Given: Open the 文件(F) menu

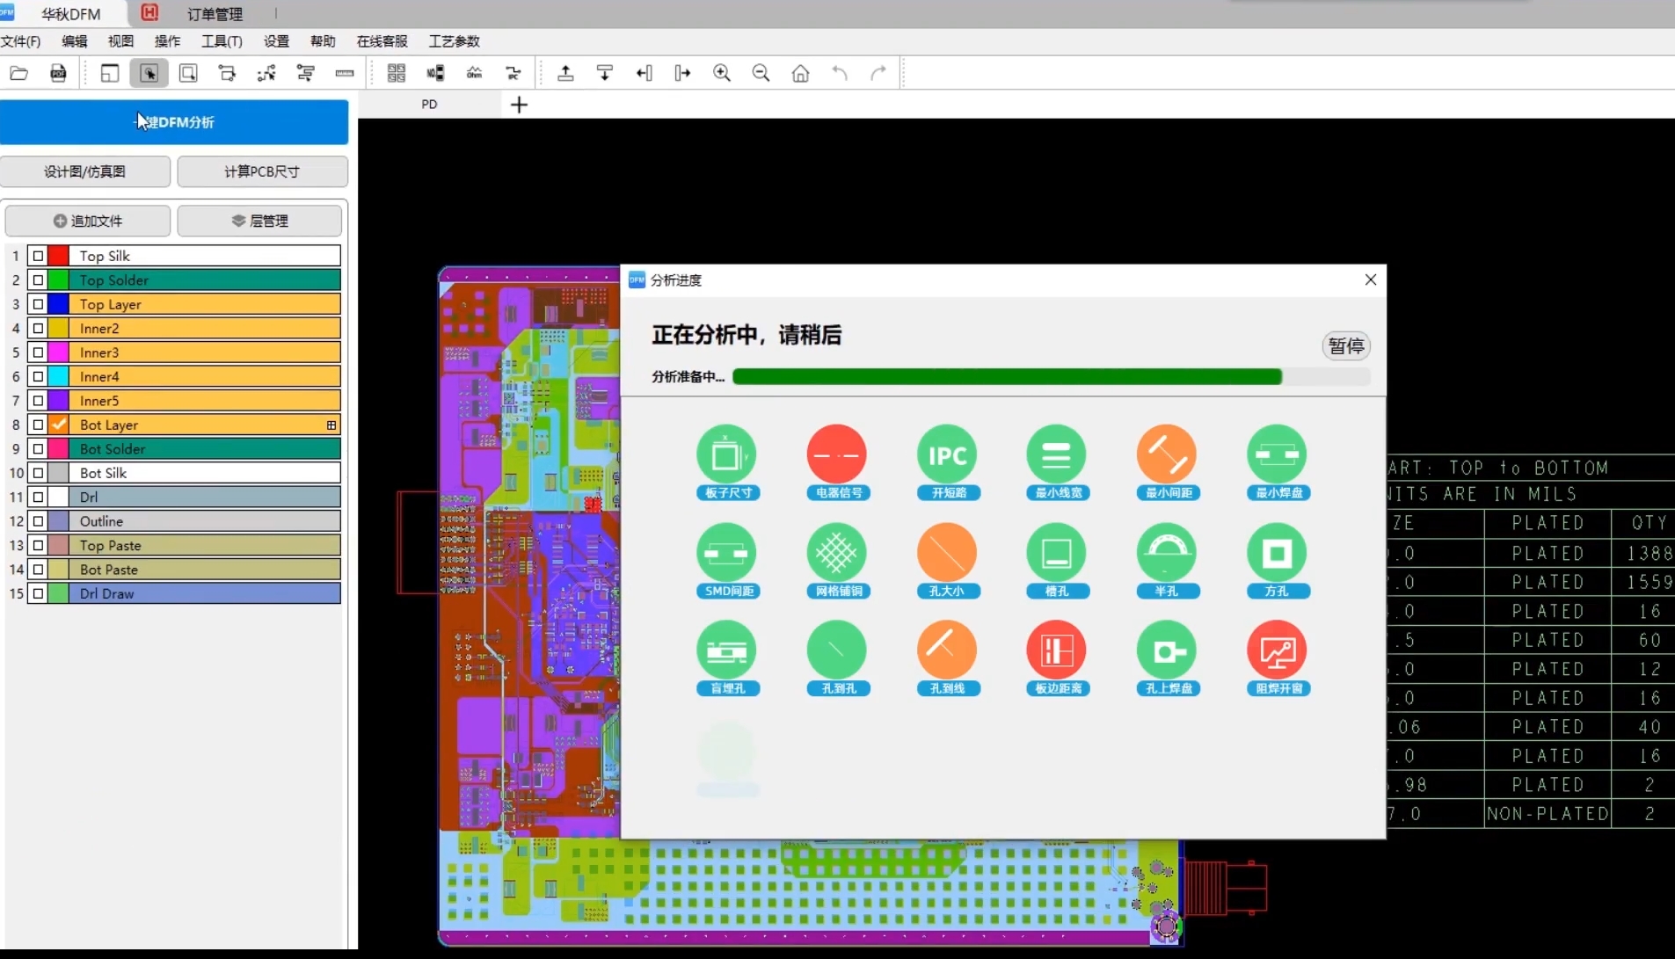Looking at the screenshot, I should [20, 41].
